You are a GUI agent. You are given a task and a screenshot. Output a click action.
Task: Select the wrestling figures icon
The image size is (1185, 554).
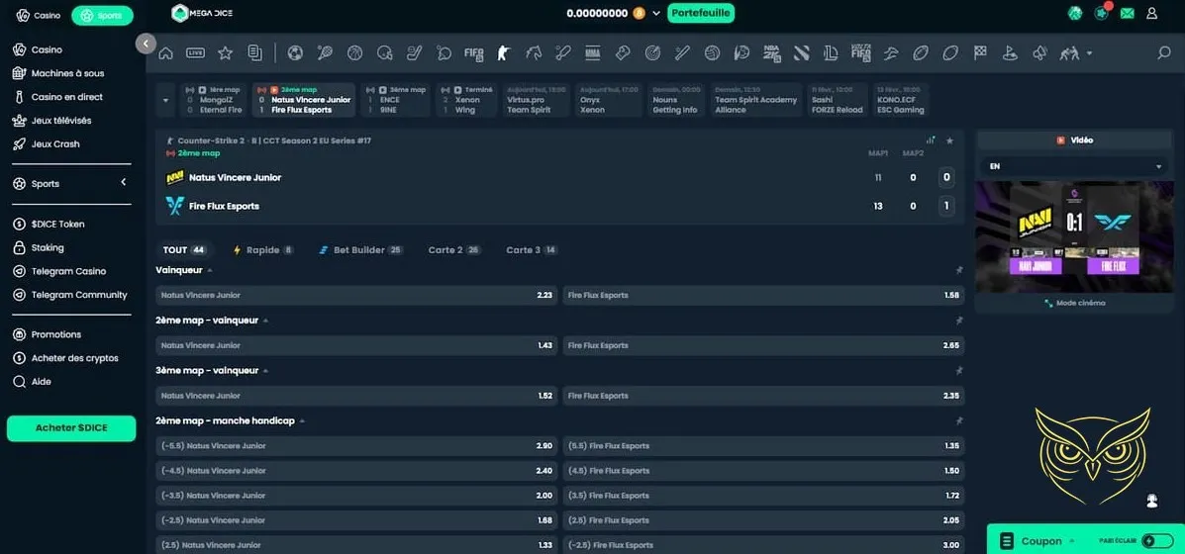[x=1069, y=52]
